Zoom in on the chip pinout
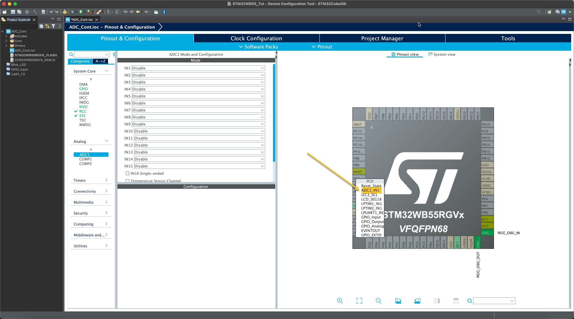 [x=340, y=301]
